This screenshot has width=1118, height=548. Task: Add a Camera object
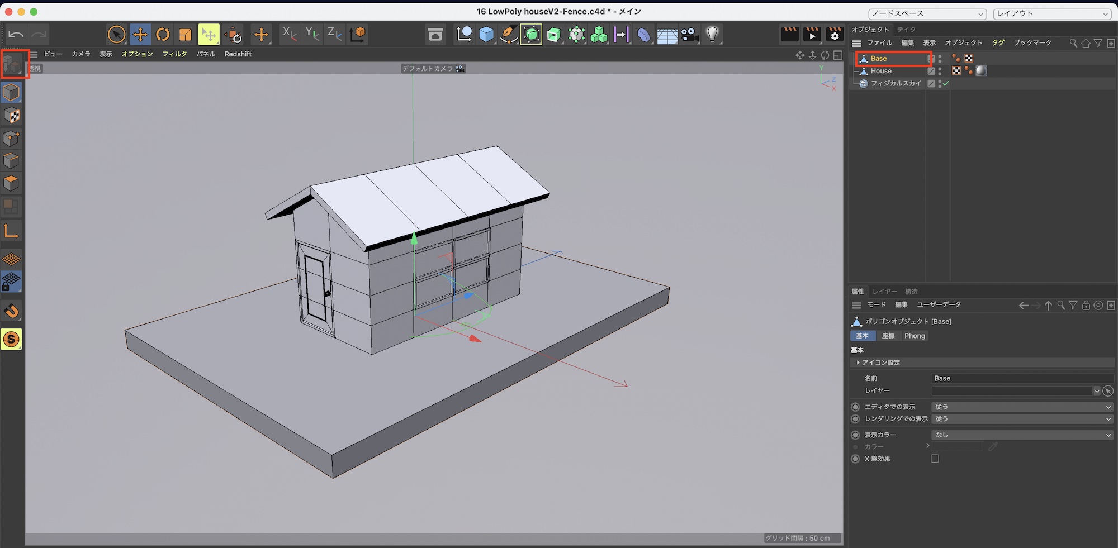tap(690, 35)
